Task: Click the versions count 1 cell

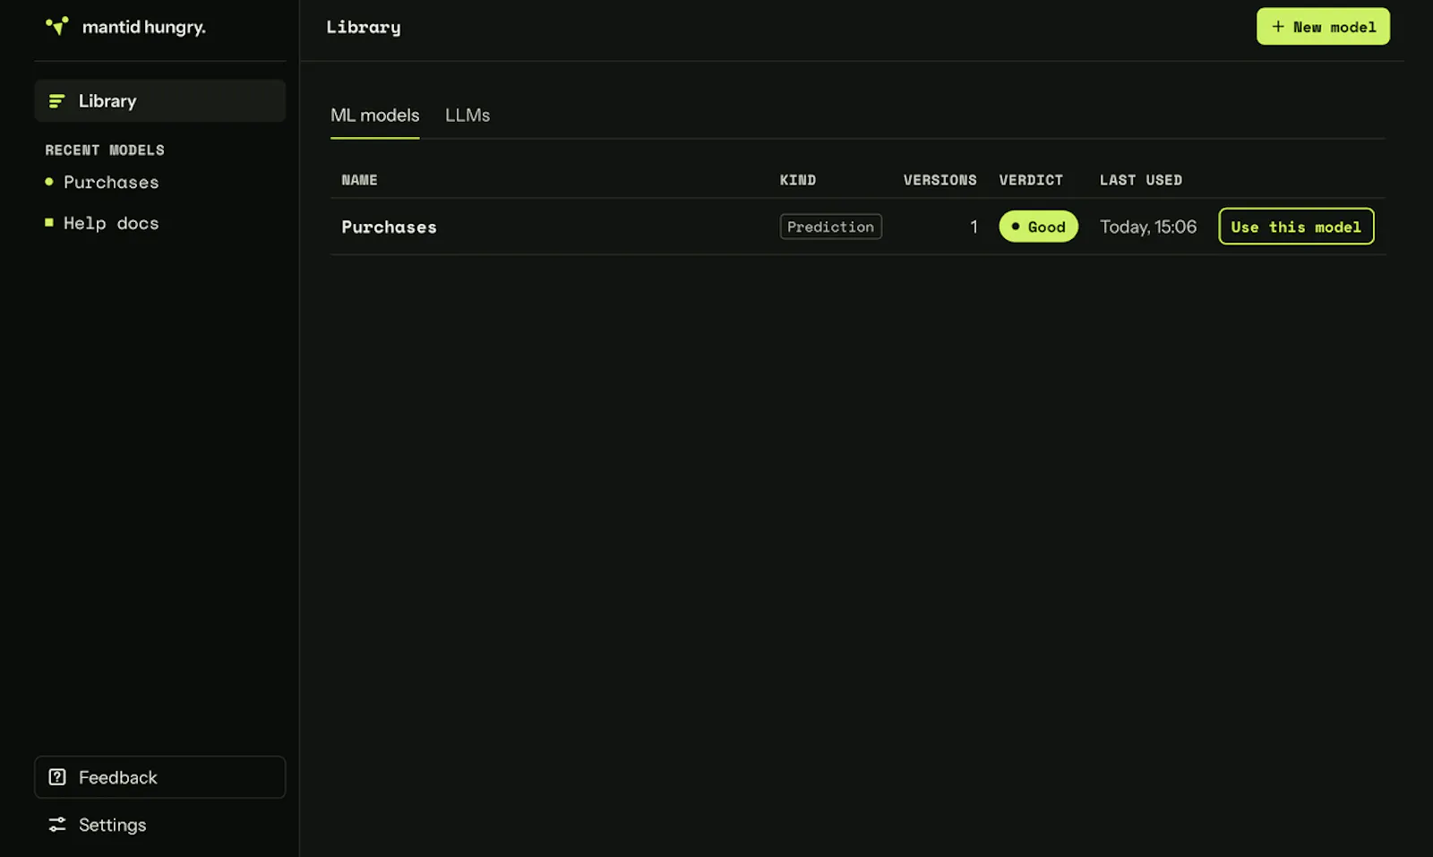Action: [974, 227]
